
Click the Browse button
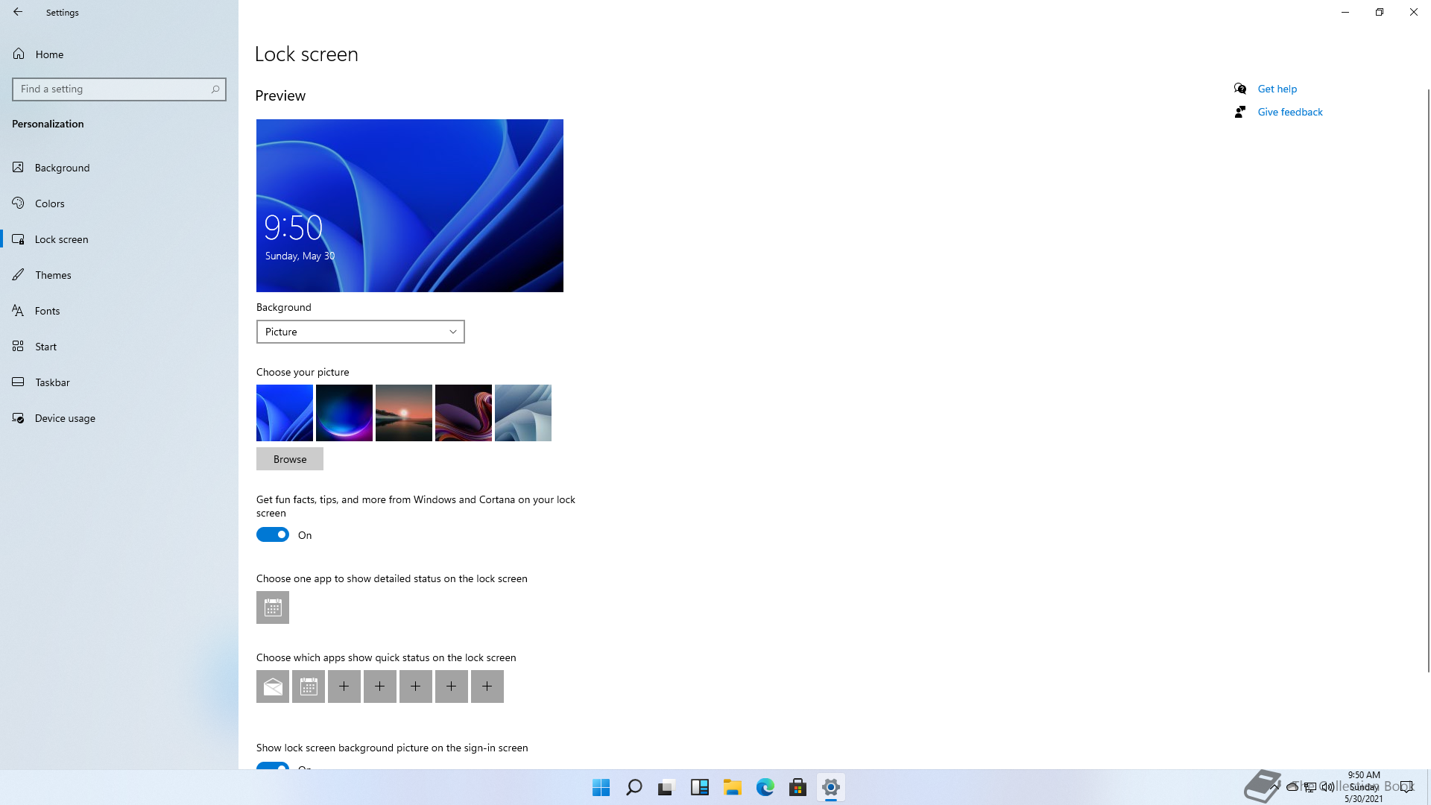(290, 459)
